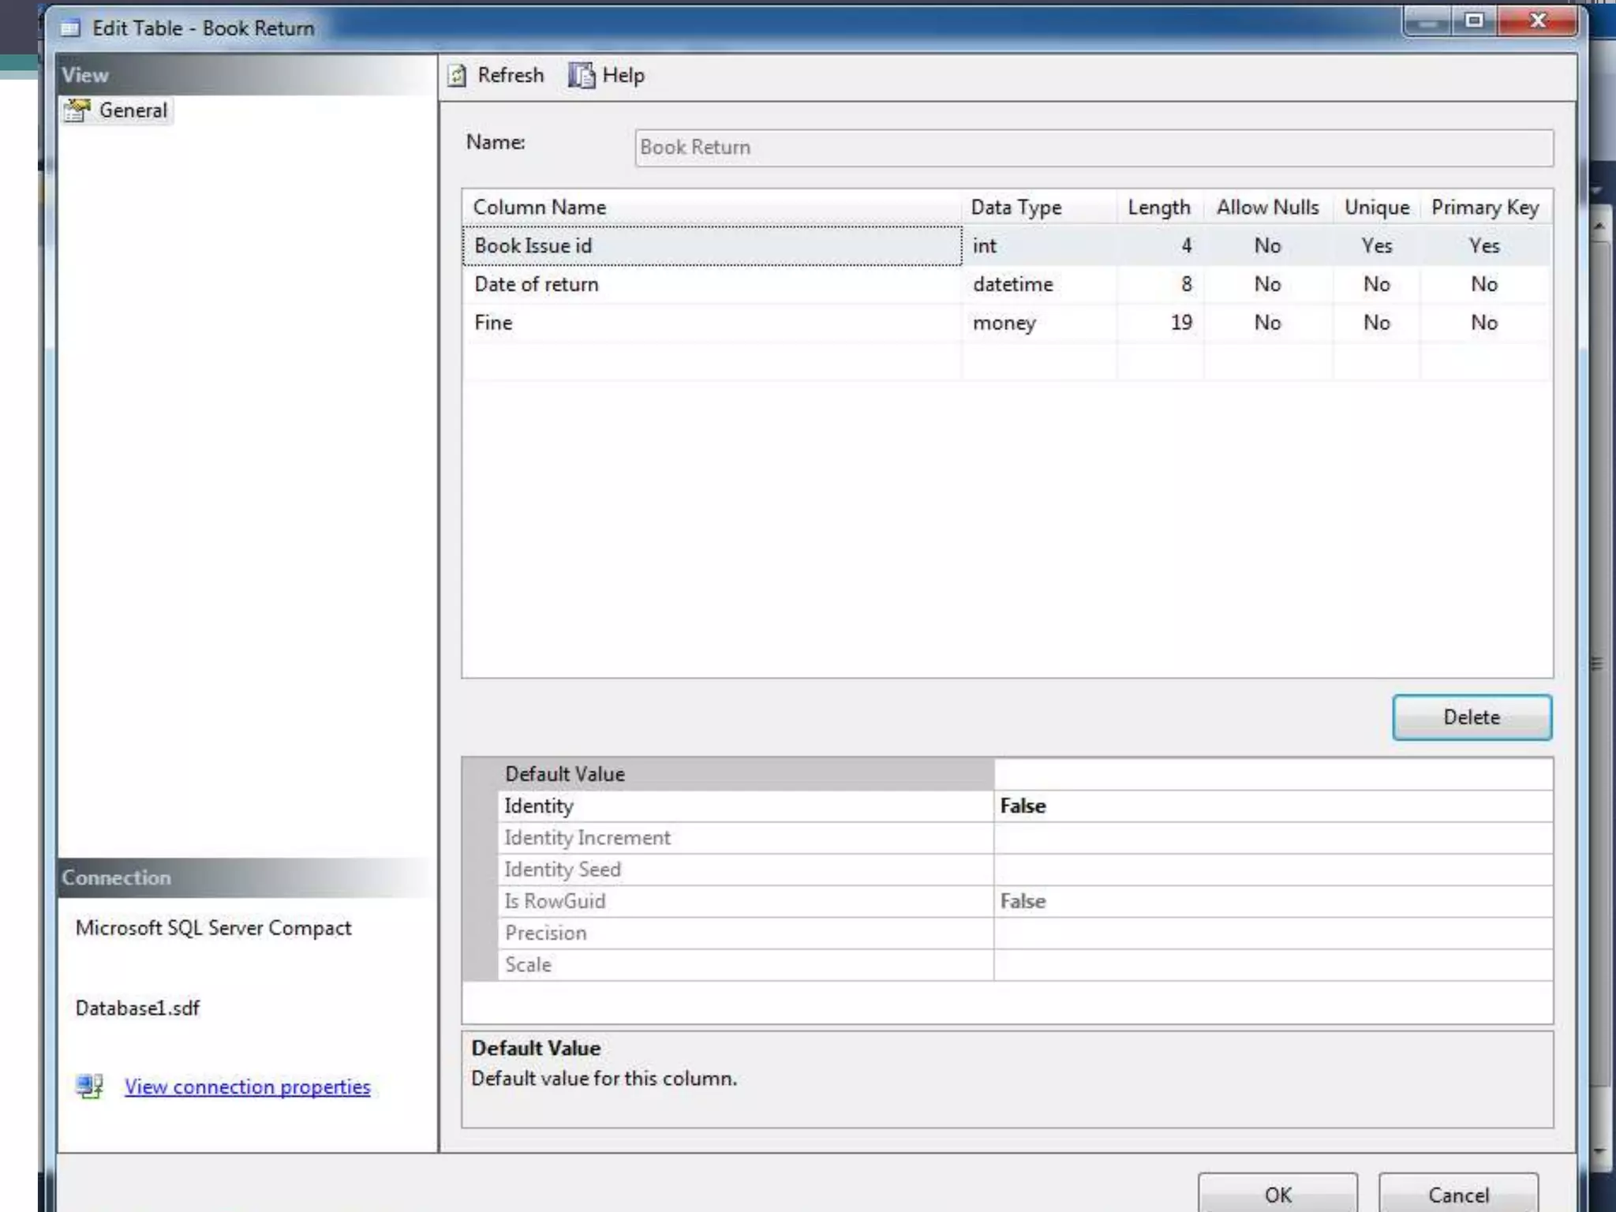Click the background window scrollbar thumb
The width and height of the screenshot is (1616, 1212).
pos(1599,663)
